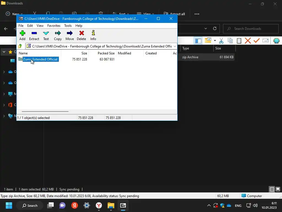Open the Explorer address history dropdown

click(x=205, y=28)
